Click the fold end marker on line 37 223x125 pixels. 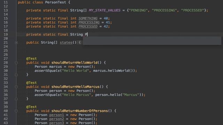point(16,99)
